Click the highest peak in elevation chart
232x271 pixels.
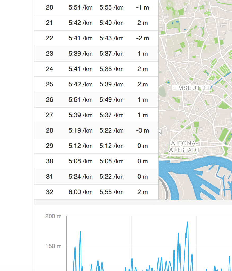188,222
